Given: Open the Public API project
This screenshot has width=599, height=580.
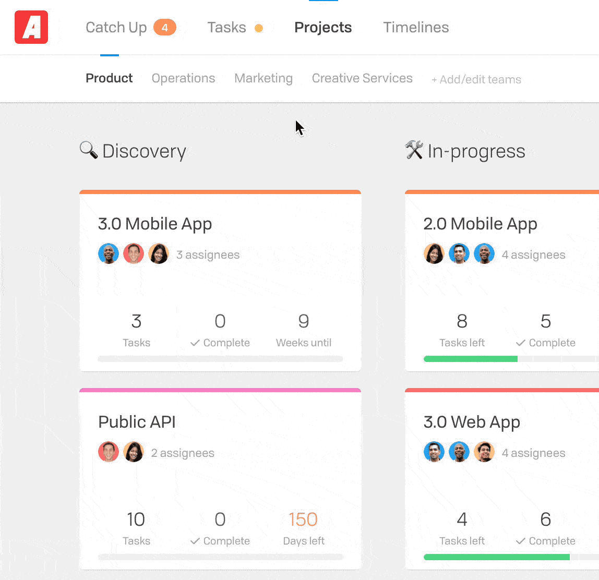Looking at the screenshot, I should 137,422.
